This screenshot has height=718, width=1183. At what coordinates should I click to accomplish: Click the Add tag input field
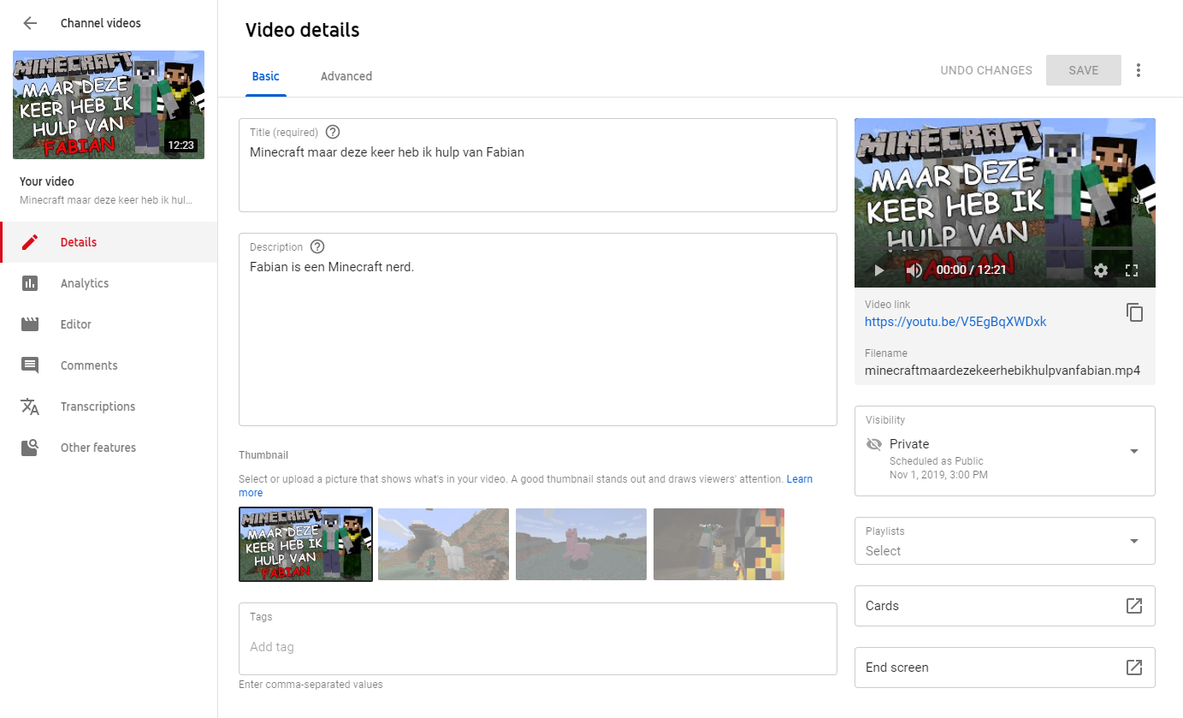point(537,647)
